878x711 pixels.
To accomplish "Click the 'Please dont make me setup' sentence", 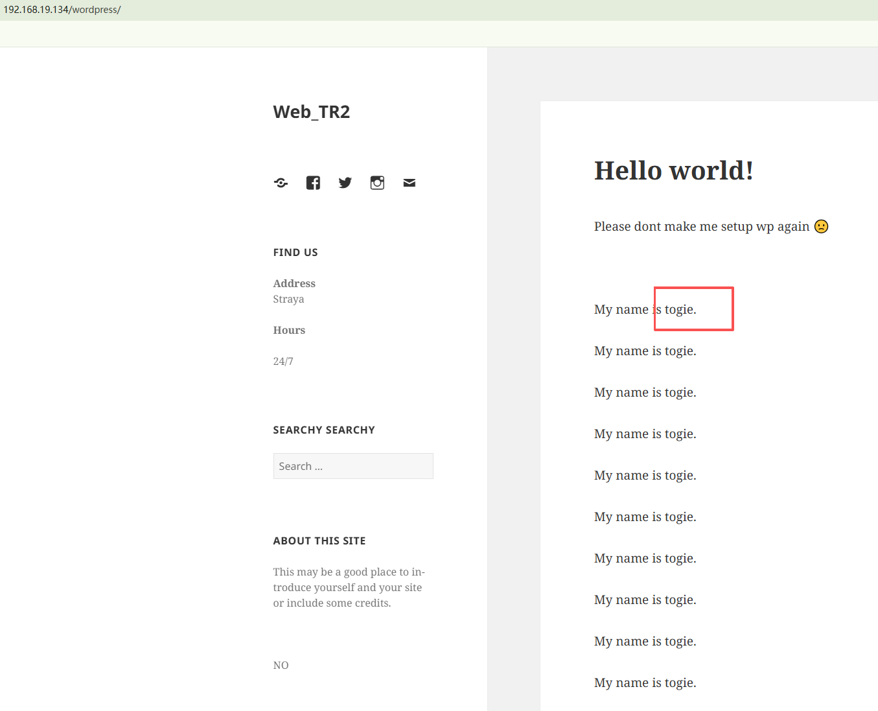I will pyautogui.click(x=701, y=226).
